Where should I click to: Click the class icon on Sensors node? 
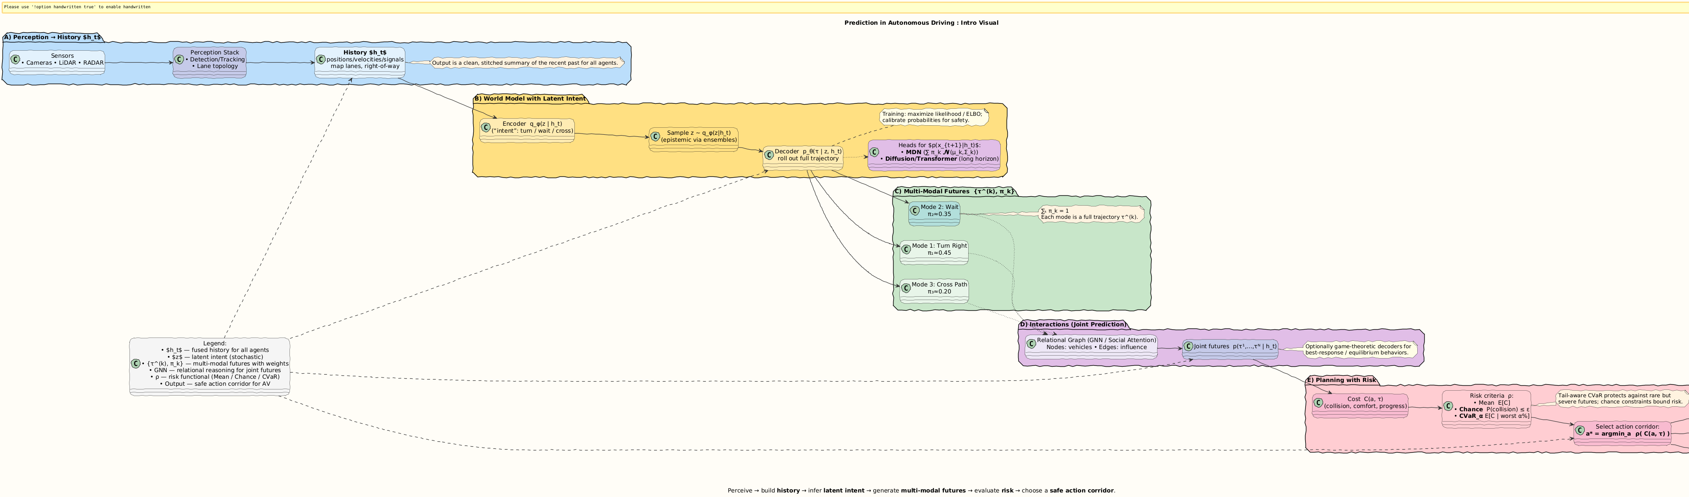tap(15, 60)
